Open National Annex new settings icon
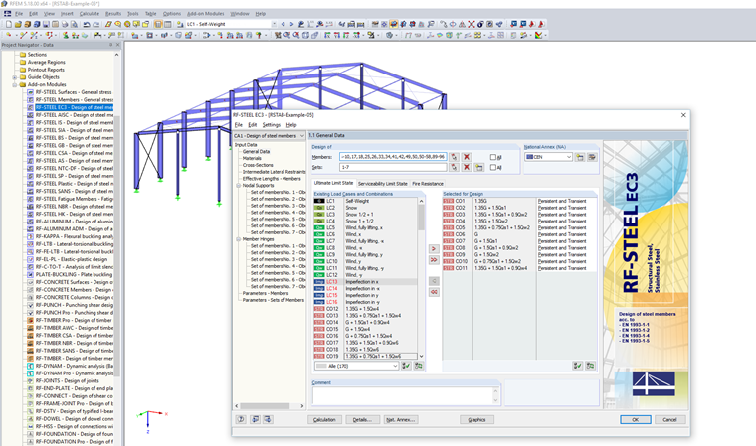 tap(580, 157)
